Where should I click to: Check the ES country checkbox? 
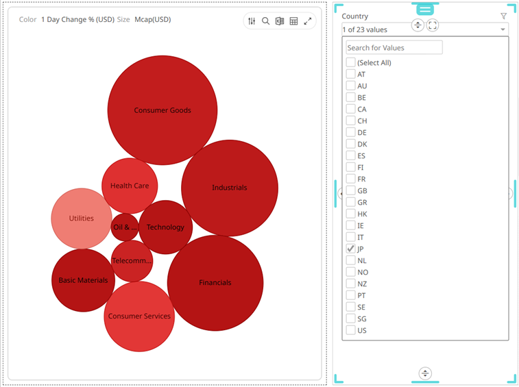350,155
